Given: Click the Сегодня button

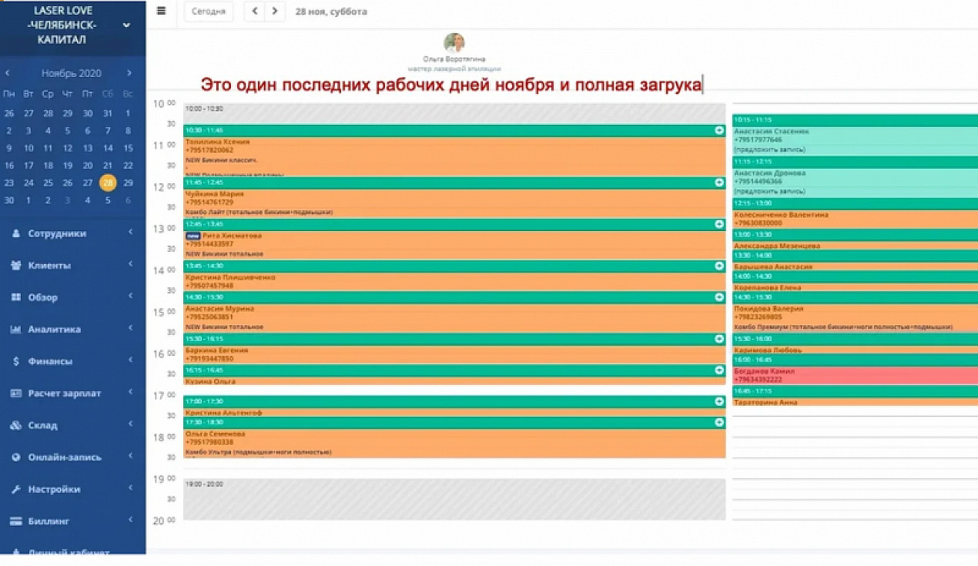Looking at the screenshot, I should (x=209, y=12).
